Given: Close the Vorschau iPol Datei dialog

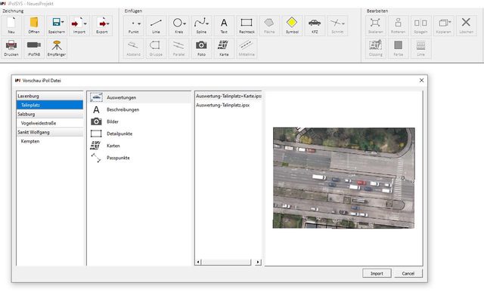Looking at the screenshot, I should point(421,81).
